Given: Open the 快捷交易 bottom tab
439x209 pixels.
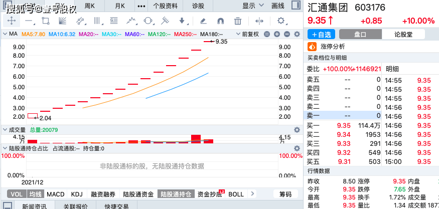Looking at the screenshot, I should tap(117, 206).
